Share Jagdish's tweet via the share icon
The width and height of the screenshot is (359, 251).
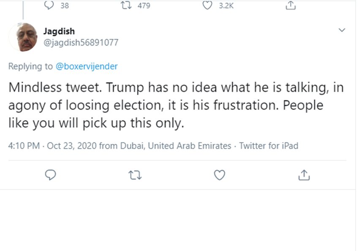point(304,175)
